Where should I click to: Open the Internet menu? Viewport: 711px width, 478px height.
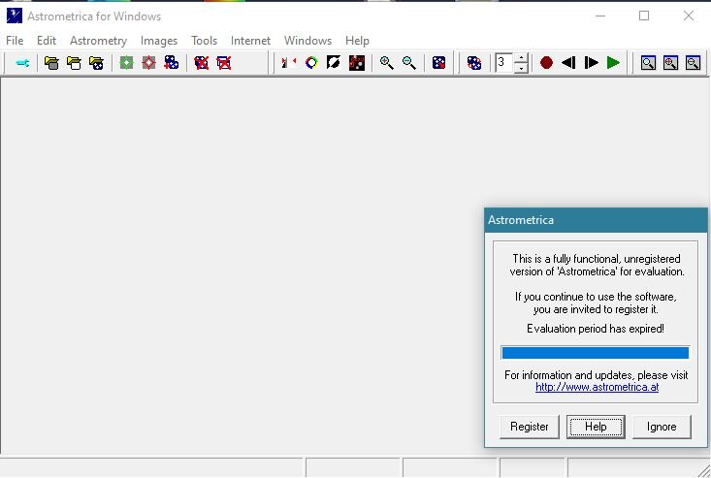click(250, 41)
